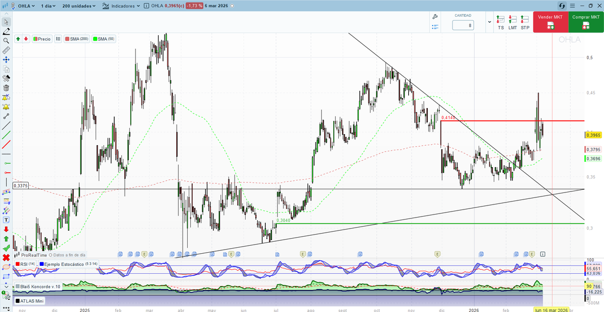Click the green up arrow above chart
This screenshot has width=604, height=312.
(x=18, y=39)
